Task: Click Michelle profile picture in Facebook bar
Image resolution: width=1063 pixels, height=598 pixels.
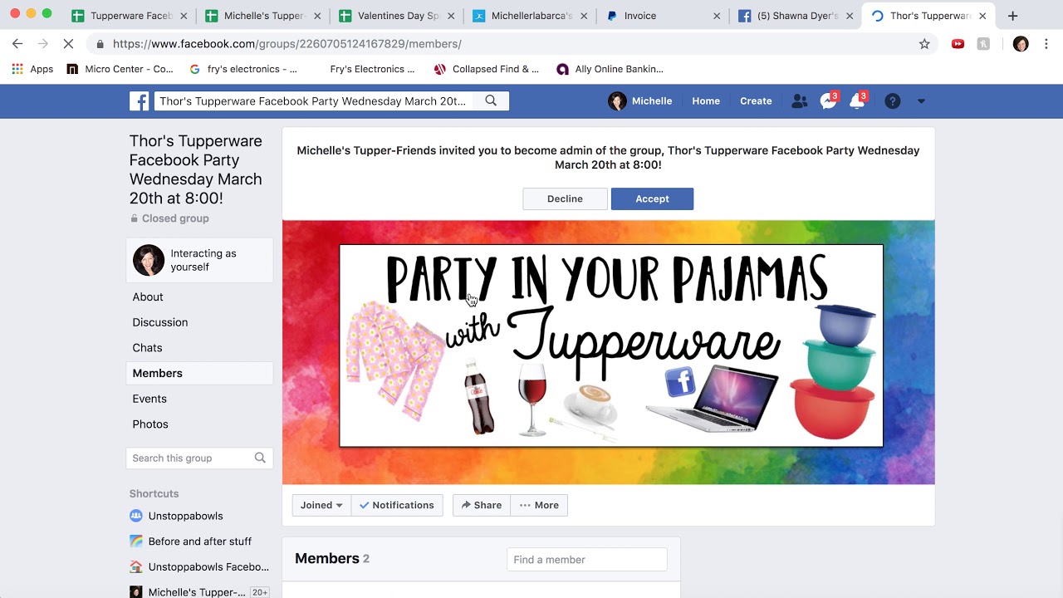Action: pos(617,101)
